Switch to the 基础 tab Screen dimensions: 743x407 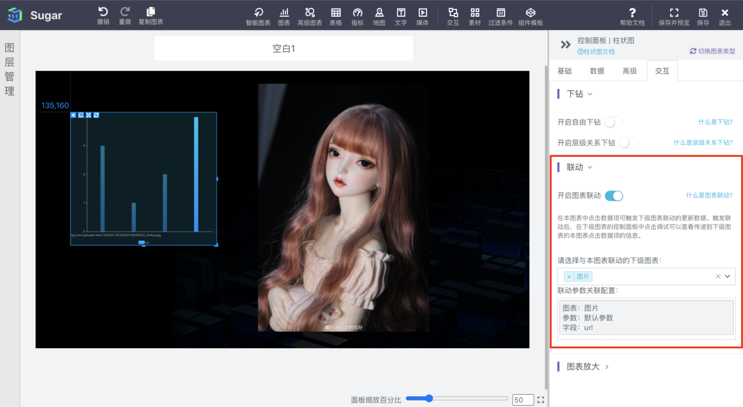point(564,71)
